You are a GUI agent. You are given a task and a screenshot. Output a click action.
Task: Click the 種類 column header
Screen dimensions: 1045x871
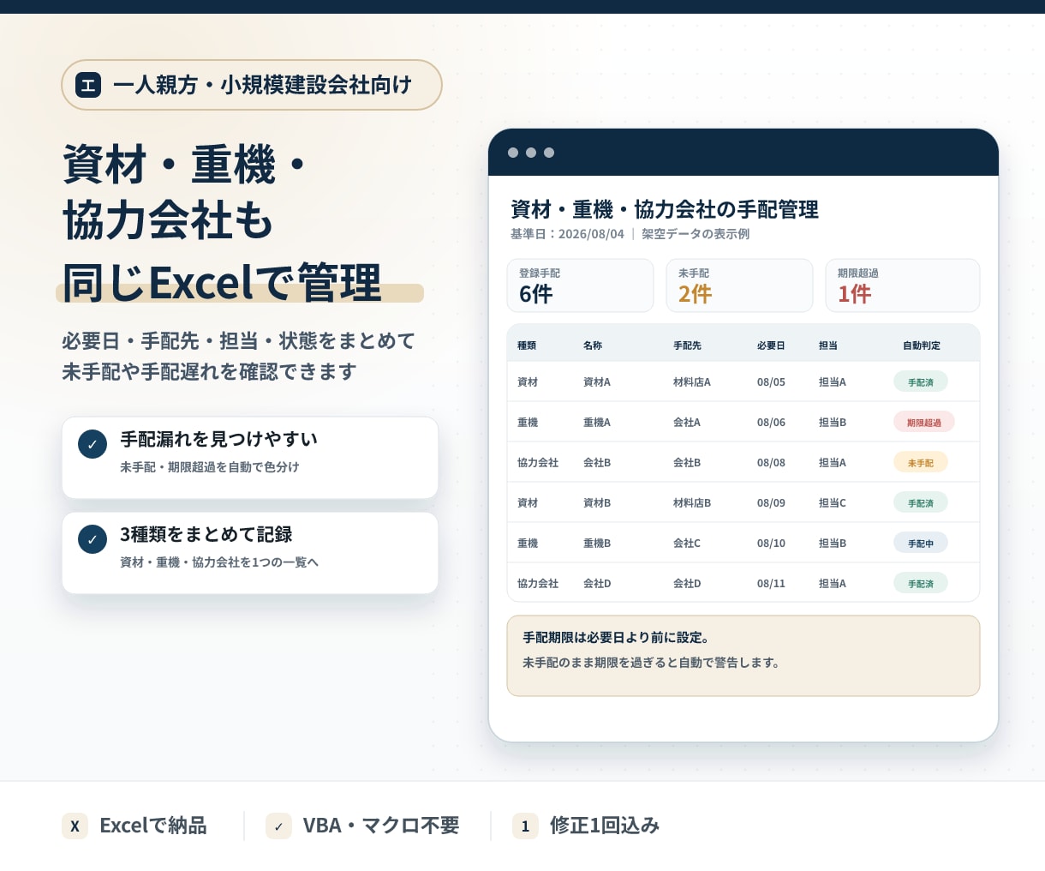coord(527,345)
